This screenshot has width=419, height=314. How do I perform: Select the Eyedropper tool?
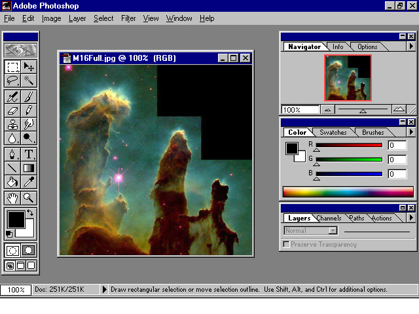pyautogui.click(x=29, y=182)
